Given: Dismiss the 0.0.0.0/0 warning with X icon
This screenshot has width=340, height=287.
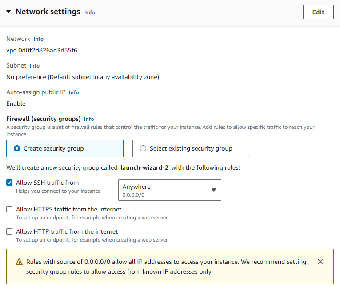Looking at the screenshot, I should [x=320, y=262].
